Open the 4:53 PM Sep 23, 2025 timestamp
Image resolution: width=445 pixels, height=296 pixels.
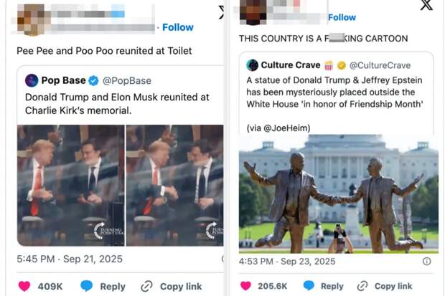tap(287, 262)
